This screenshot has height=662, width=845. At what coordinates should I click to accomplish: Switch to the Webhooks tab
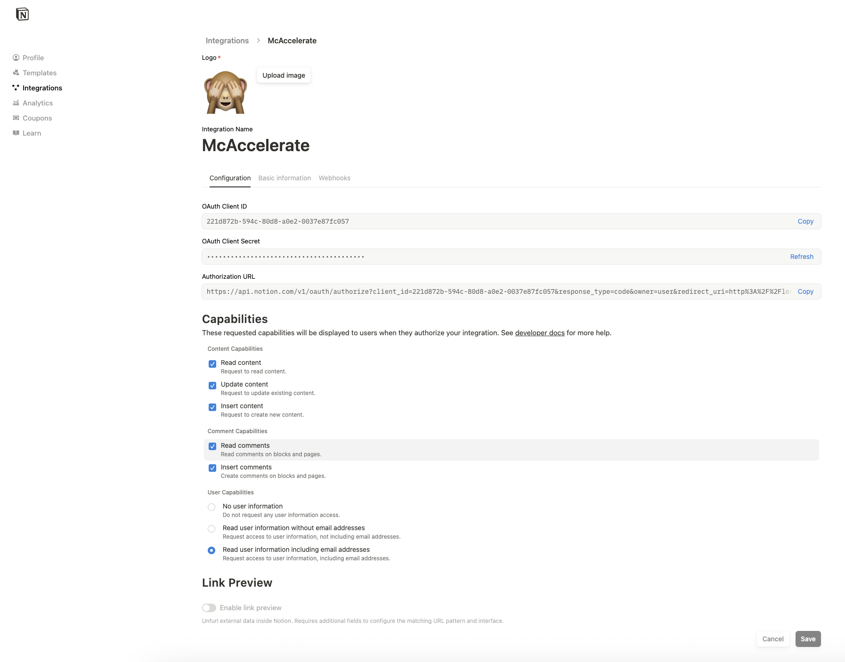(x=334, y=178)
